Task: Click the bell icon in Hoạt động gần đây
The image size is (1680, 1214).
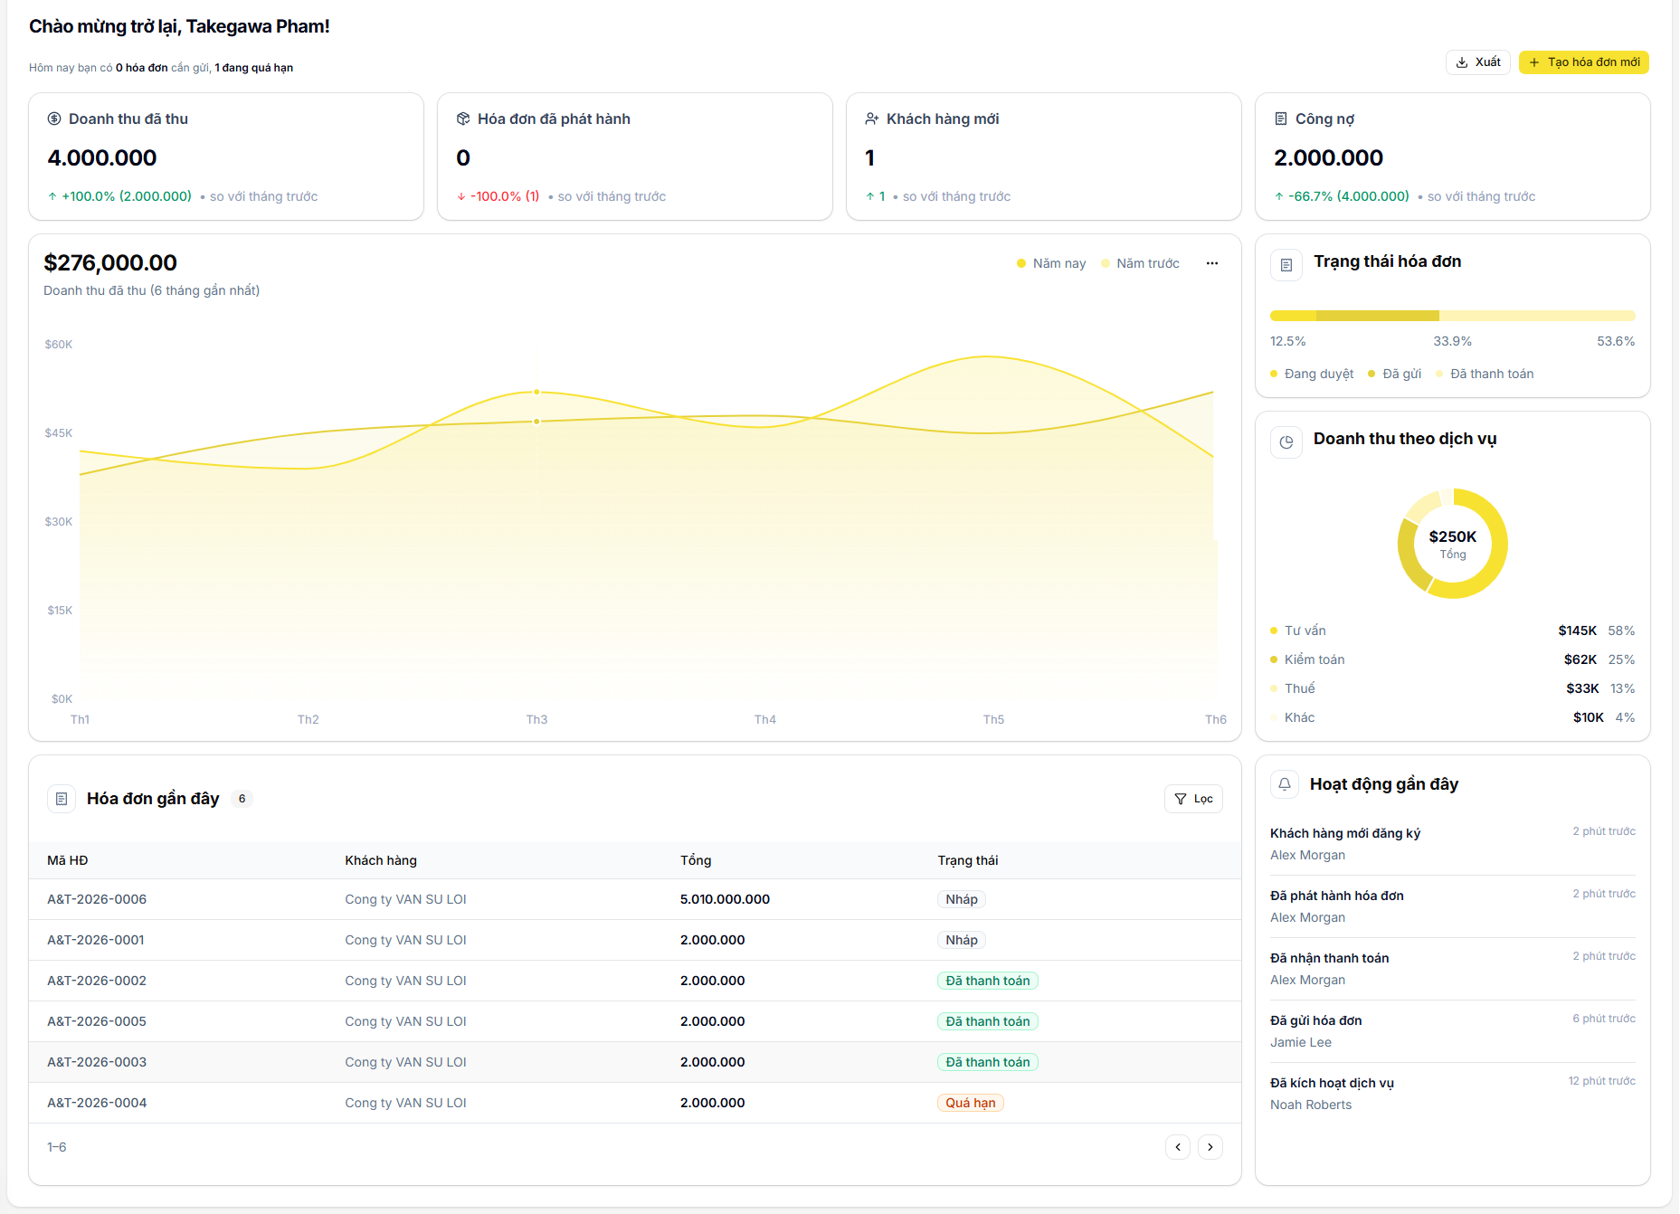Action: 1285,784
